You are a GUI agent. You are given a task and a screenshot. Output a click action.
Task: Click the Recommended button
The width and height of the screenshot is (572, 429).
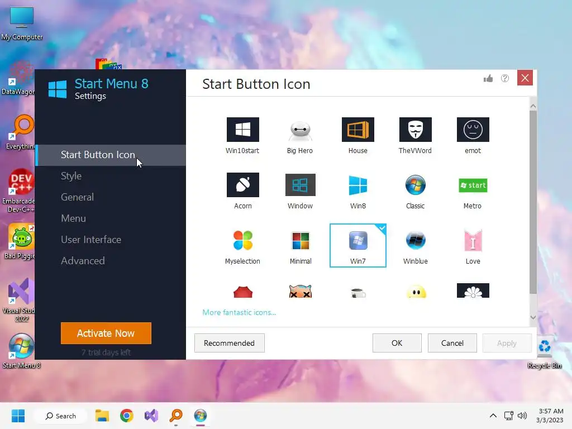pos(229,343)
